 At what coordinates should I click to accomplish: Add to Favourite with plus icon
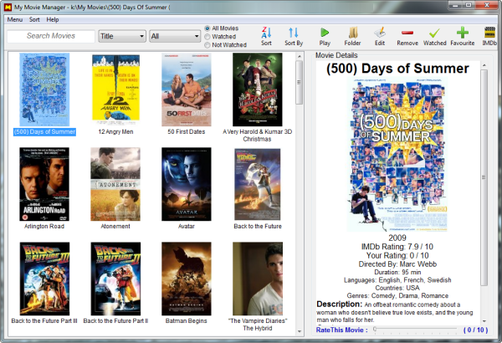tap(463, 33)
